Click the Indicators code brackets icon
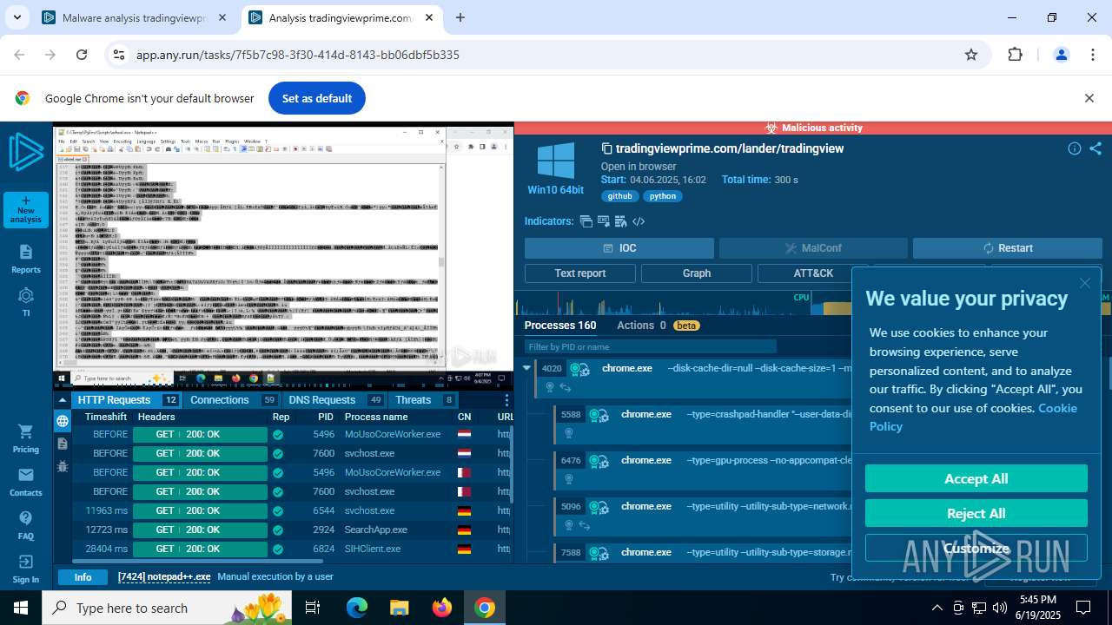 click(639, 221)
